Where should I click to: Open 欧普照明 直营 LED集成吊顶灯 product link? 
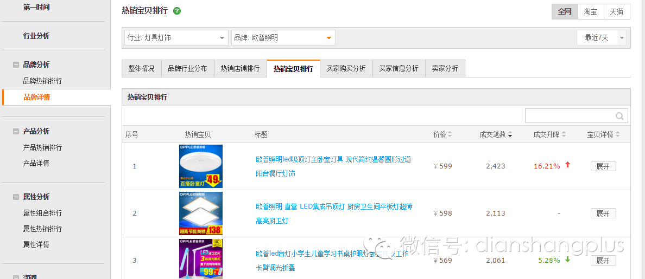pos(334,213)
